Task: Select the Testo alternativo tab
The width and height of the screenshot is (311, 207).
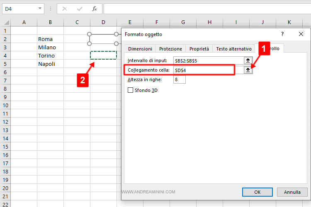Action: [x=233, y=49]
